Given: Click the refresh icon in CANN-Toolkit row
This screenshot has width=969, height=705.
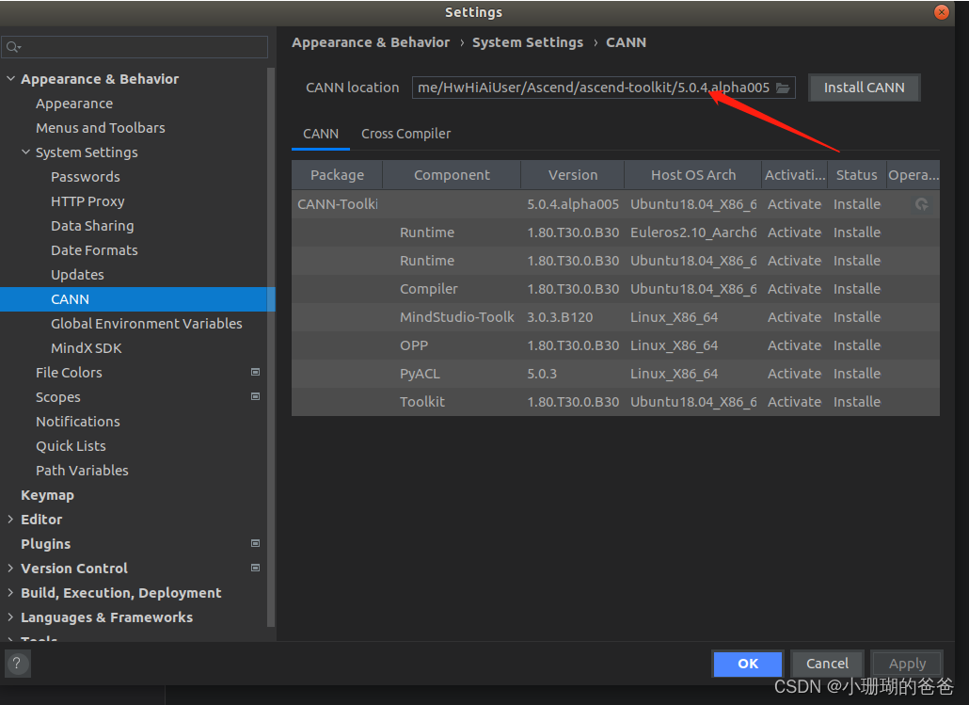Looking at the screenshot, I should [x=921, y=204].
